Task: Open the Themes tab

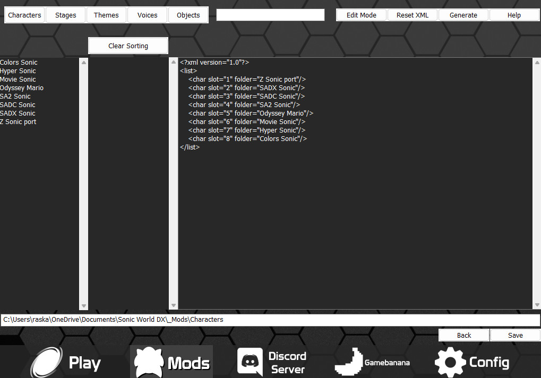Action: pyautogui.click(x=106, y=15)
